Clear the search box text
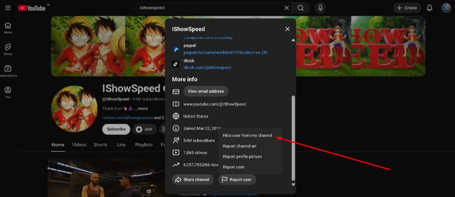The height and width of the screenshot is (197, 455). tap(287, 8)
